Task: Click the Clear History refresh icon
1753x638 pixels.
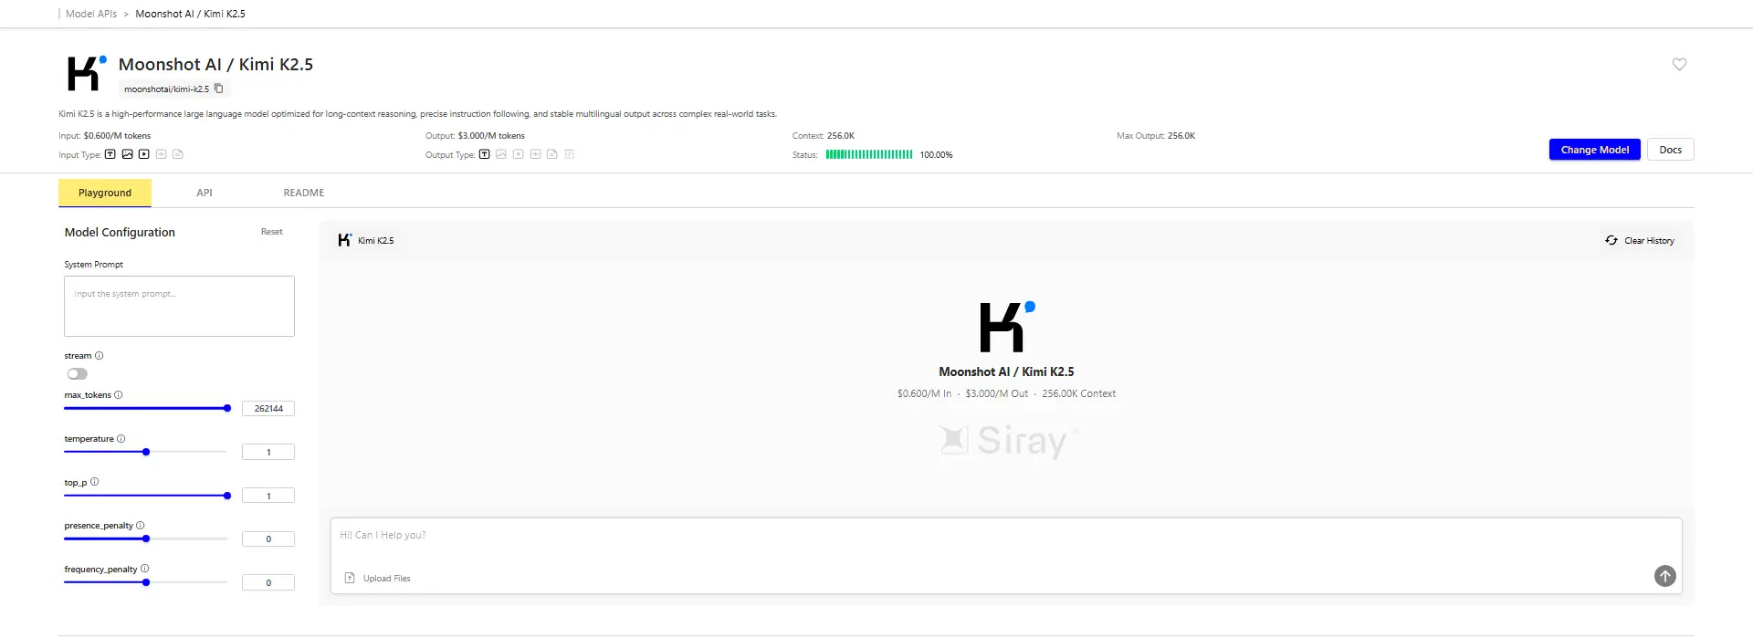Action: [1611, 240]
